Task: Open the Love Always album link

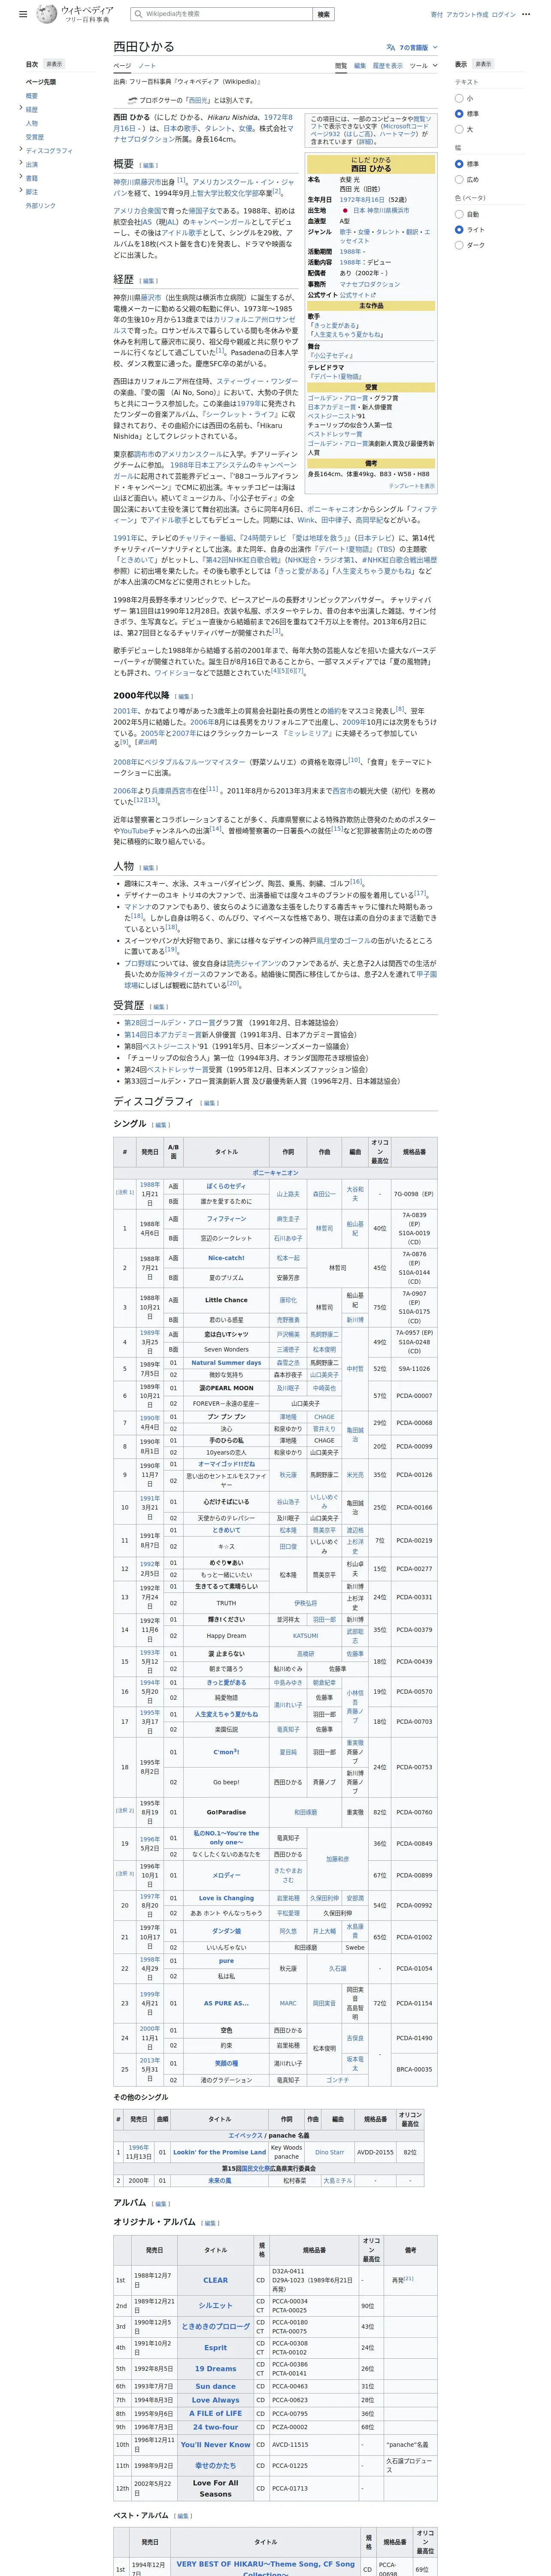Action: [215, 2400]
